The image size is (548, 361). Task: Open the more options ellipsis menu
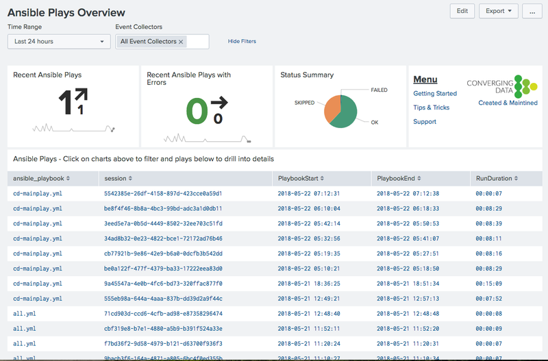point(532,11)
